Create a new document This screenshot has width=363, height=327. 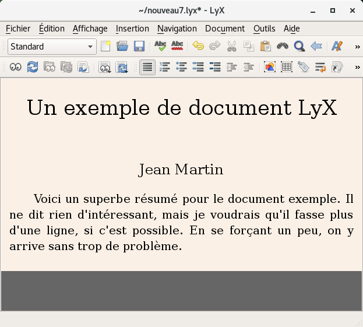click(x=105, y=46)
